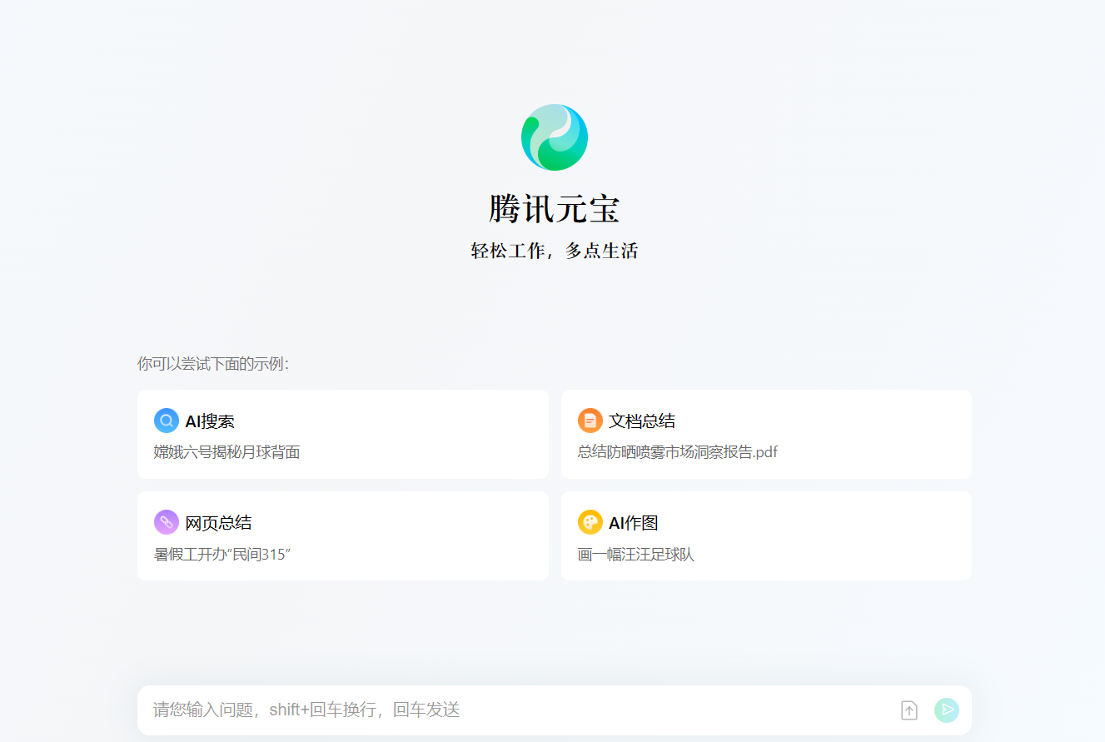
Task: Click the yellow AI作图 palette icon
Action: [590, 522]
